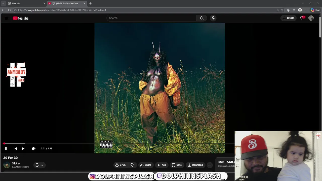
Task: Like the video with 370K likes
Action: pos(120,165)
